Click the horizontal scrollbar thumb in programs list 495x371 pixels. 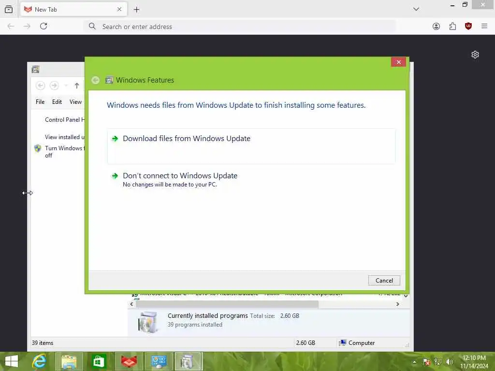click(x=227, y=304)
